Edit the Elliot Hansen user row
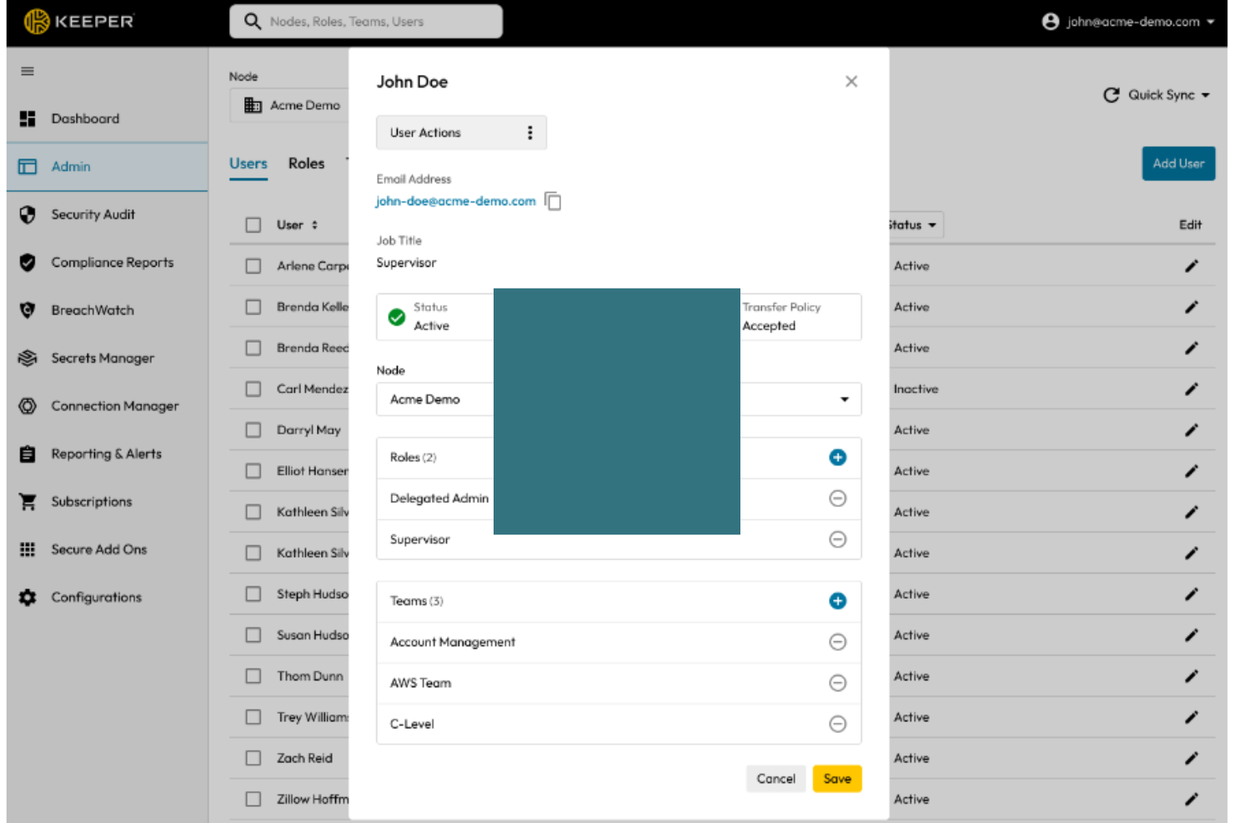The width and height of the screenshot is (1234, 823). pyautogui.click(x=1191, y=471)
